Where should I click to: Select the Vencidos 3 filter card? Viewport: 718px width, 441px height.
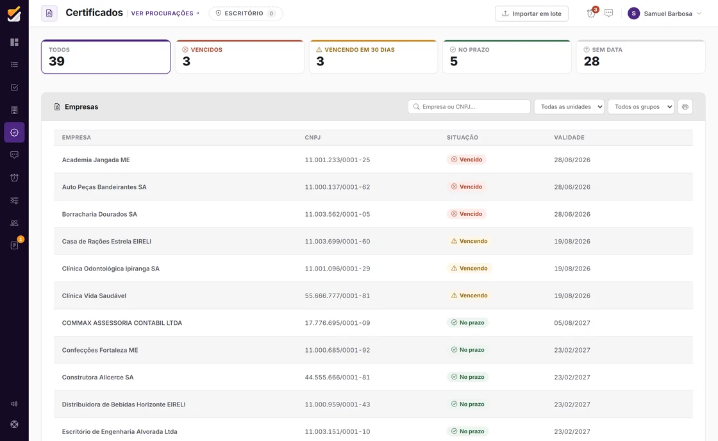pyautogui.click(x=240, y=57)
